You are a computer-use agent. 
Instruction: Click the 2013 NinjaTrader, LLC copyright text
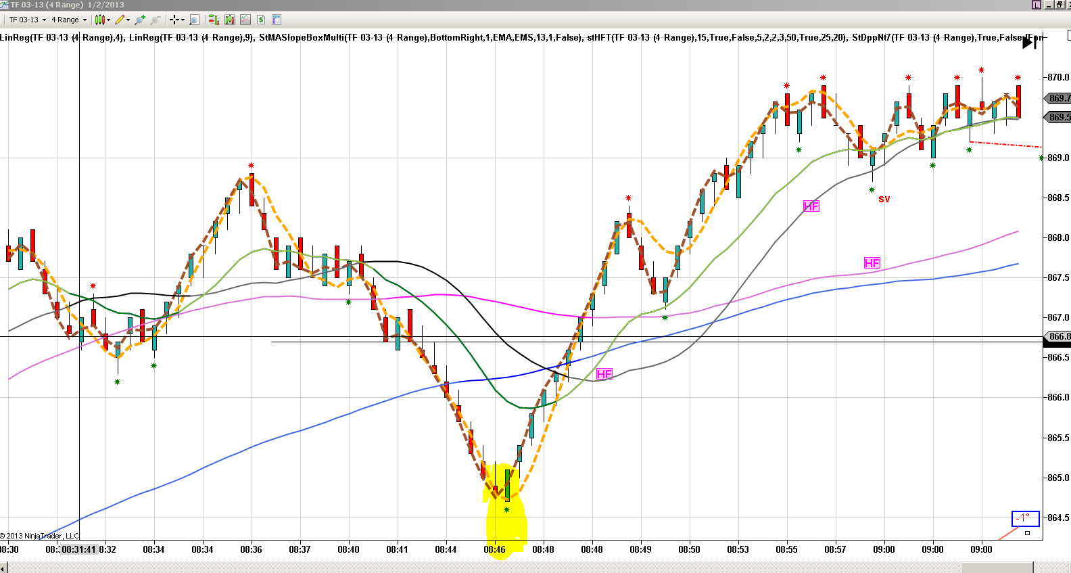pos(40,536)
